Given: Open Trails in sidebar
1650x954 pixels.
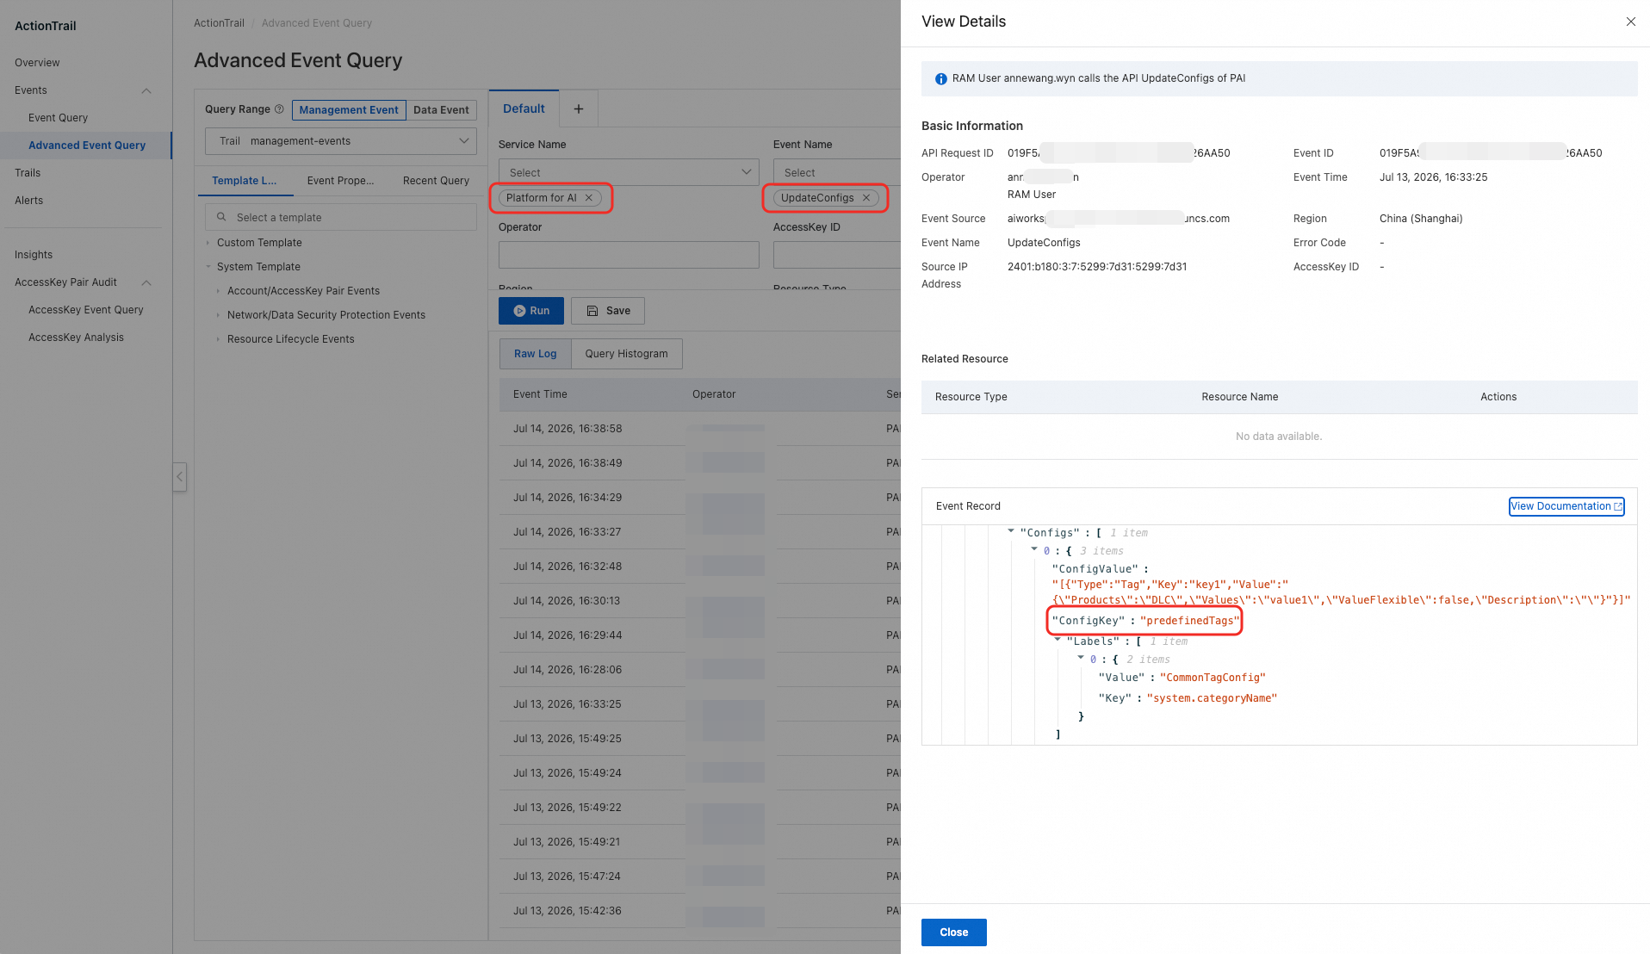Looking at the screenshot, I should pyautogui.click(x=28, y=173).
